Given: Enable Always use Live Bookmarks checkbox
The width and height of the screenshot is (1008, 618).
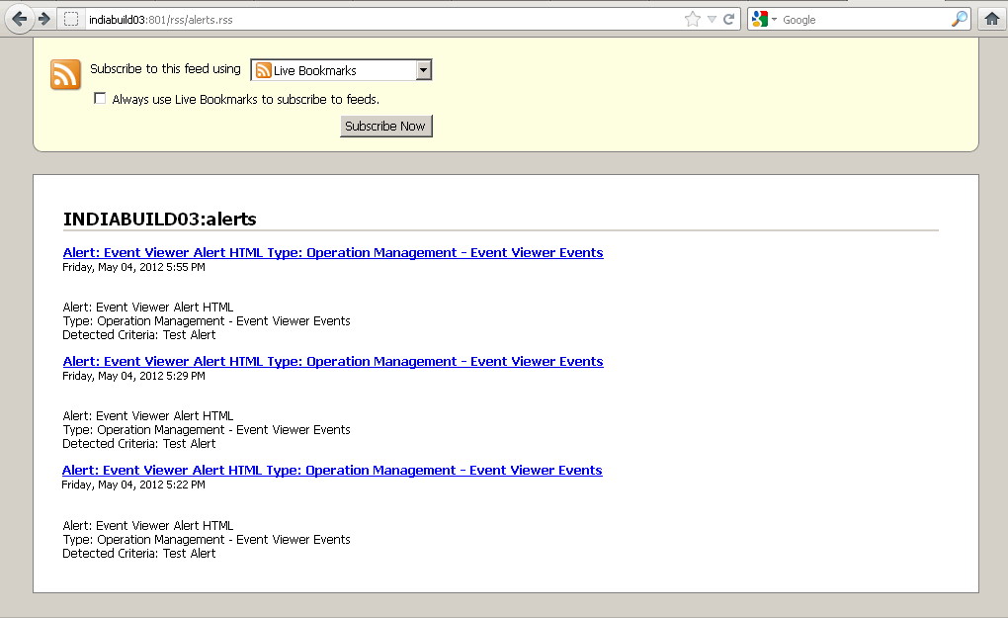Looking at the screenshot, I should click(100, 98).
